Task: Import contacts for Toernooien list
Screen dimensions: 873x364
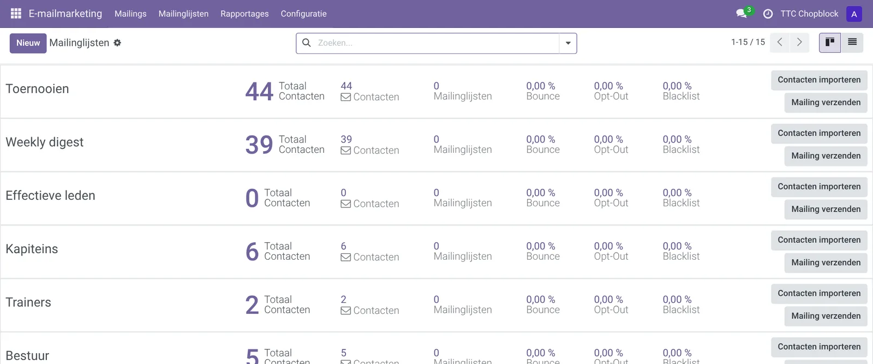Action: click(819, 80)
